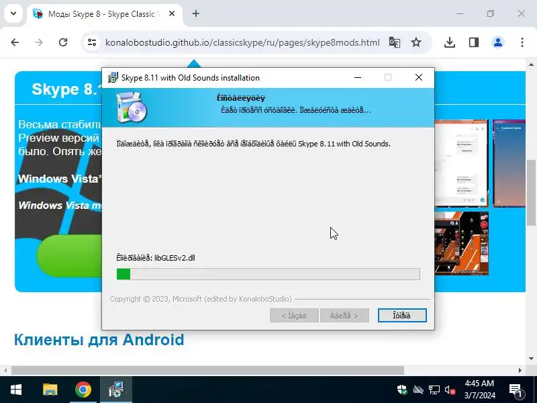
Task: Open the top Skype chat screenshot thumbnail
Action: pyautogui.click(x=461, y=163)
